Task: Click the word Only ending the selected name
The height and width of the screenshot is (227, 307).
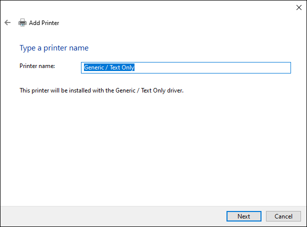Action: [x=127, y=67]
